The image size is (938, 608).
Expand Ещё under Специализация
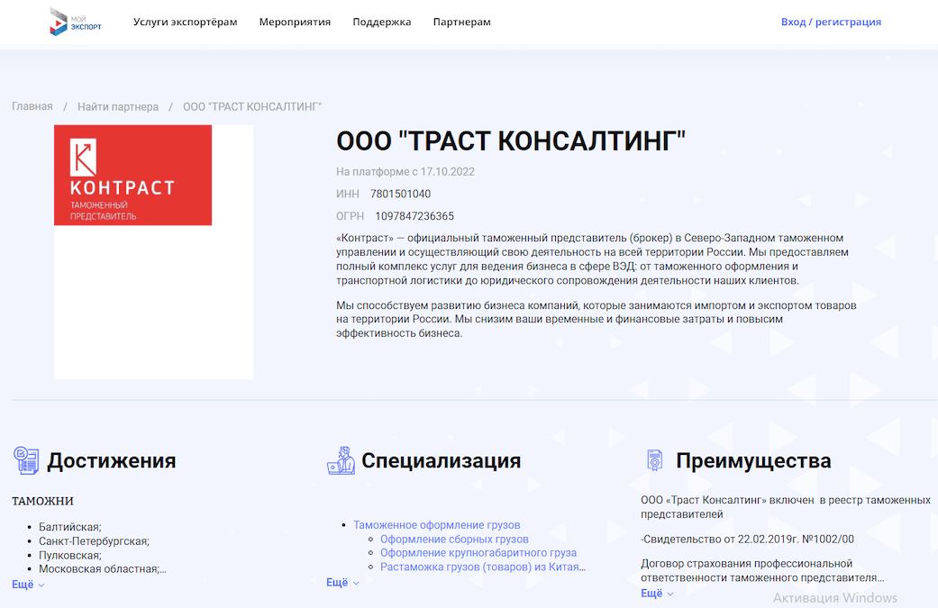point(342,582)
